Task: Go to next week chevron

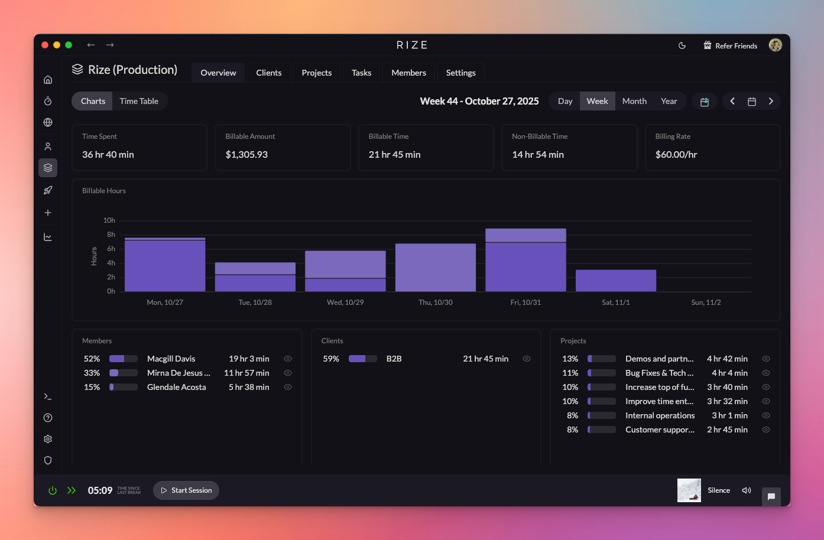Action: 771,101
